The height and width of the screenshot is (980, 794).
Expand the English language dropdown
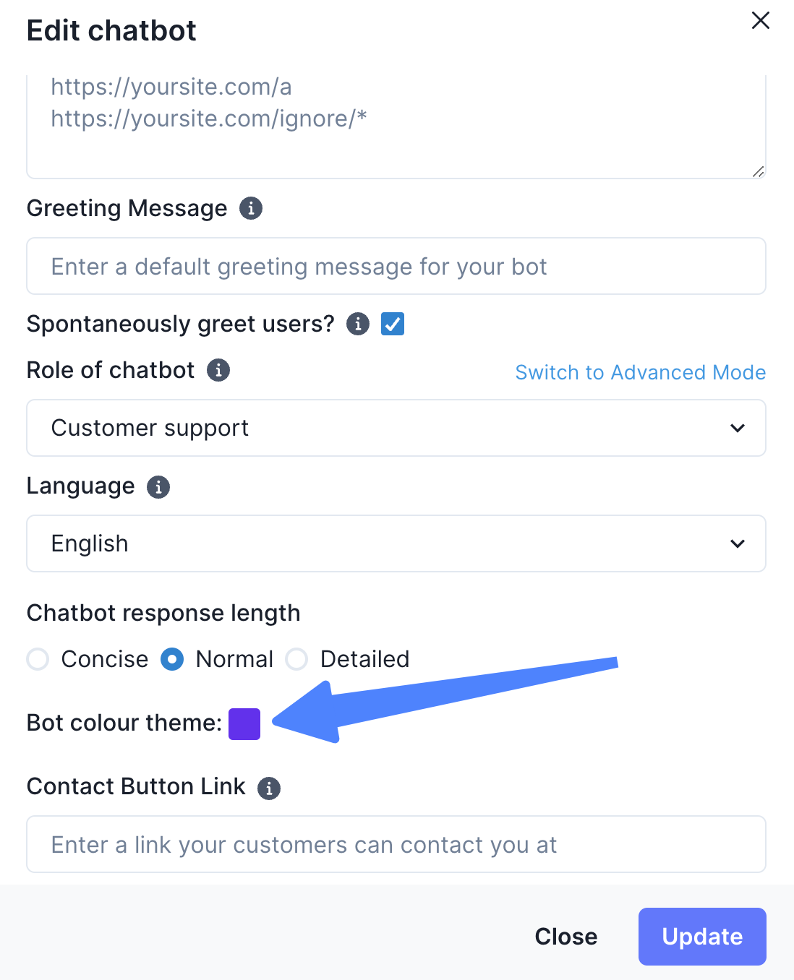(x=396, y=543)
